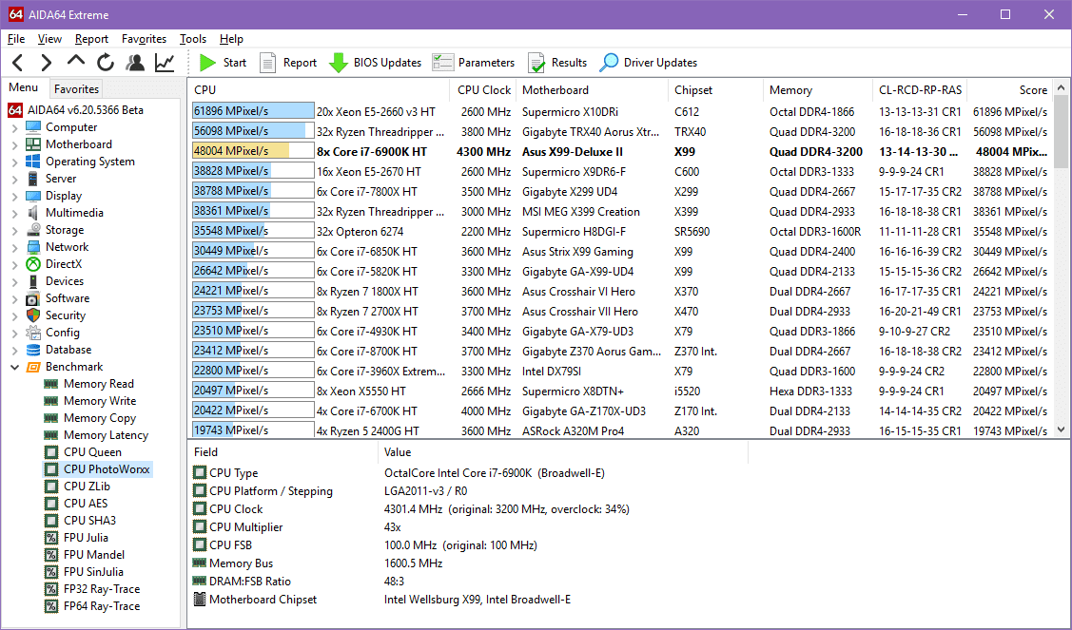The width and height of the screenshot is (1072, 630).
Task: Sort by the CPU Clock column header
Action: point(483,90)
